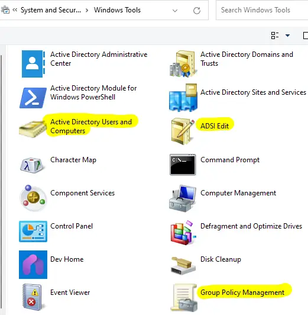
Task: Select the Disk Cleanup label
Action: [x=221, y=259]
